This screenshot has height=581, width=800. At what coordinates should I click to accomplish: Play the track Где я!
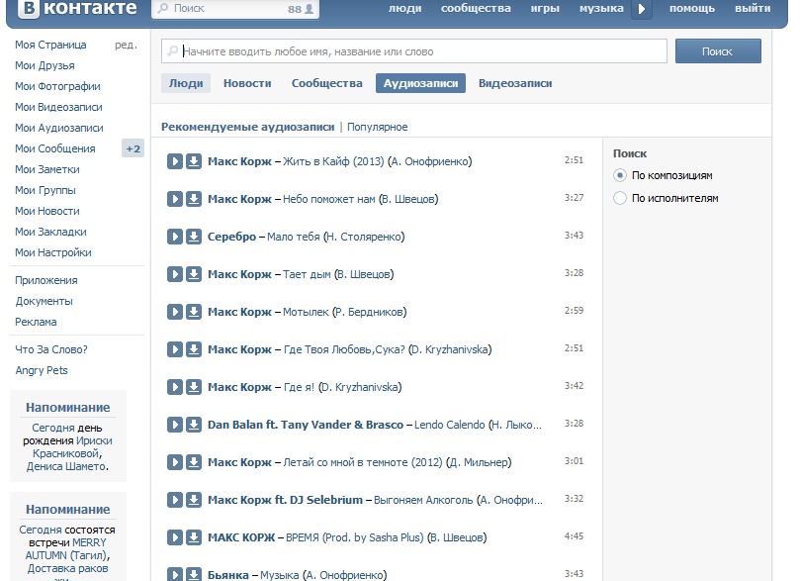(174, 387)
